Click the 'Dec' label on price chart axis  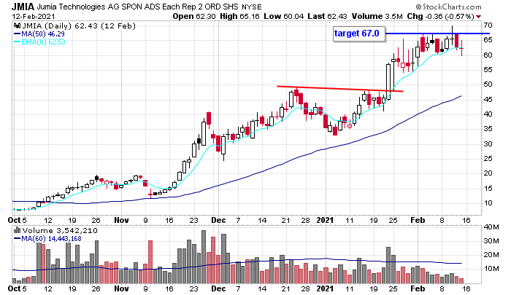click(218, 220)
